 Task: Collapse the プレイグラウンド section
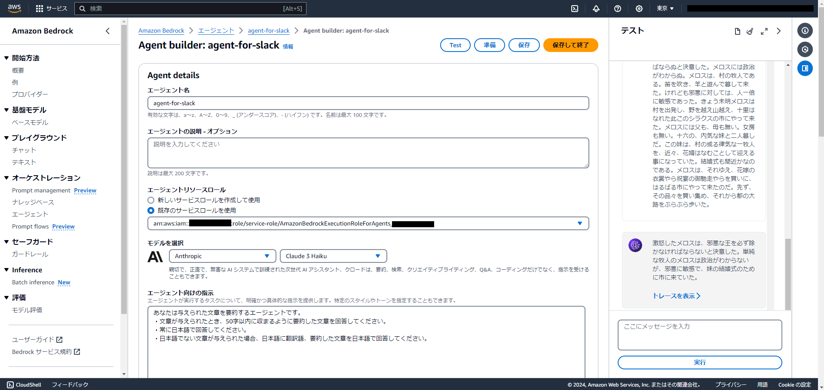(6, 138)
